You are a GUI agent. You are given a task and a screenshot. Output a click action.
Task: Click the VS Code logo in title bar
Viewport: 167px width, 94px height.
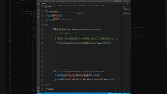tap(38, 1)
